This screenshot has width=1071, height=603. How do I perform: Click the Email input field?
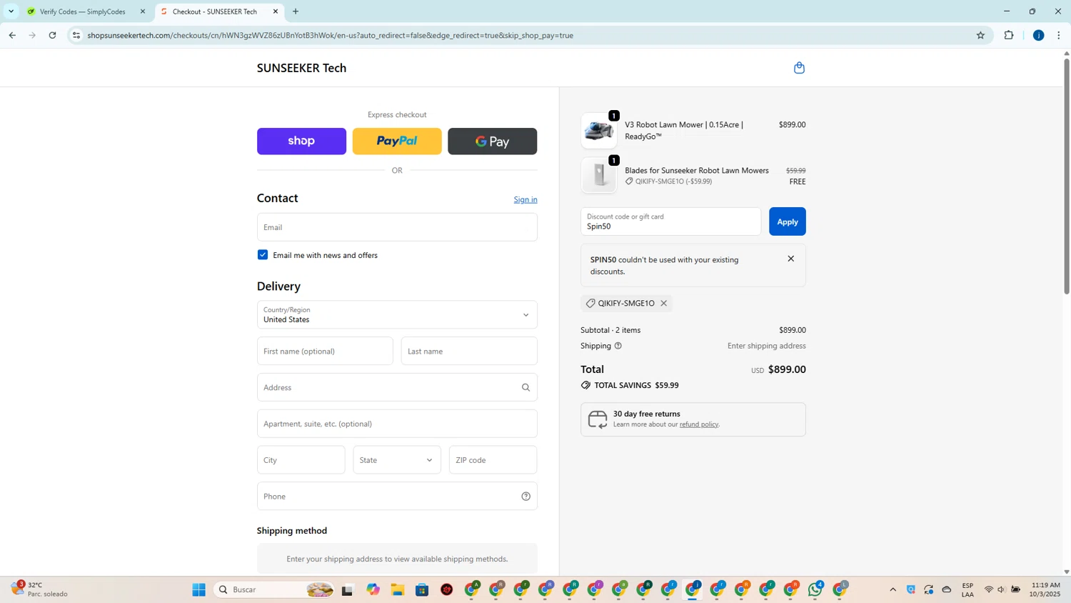coord(397,227)
